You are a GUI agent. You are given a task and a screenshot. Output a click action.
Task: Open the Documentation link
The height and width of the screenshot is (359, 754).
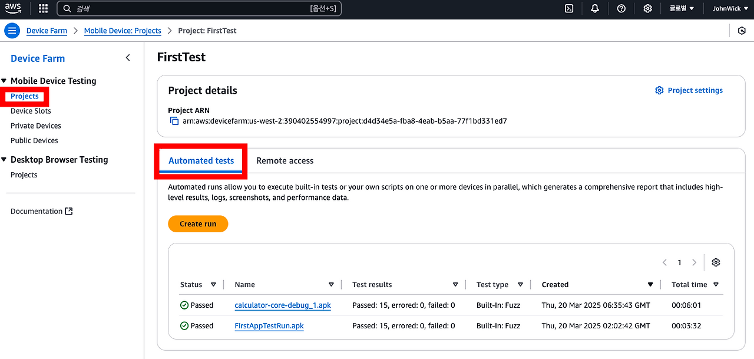[x=37, y=211]
